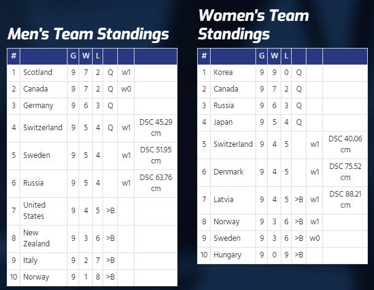Click the >B marker in Norway men's row
Viewport: 374px width, 290px height.
point(110,277)
